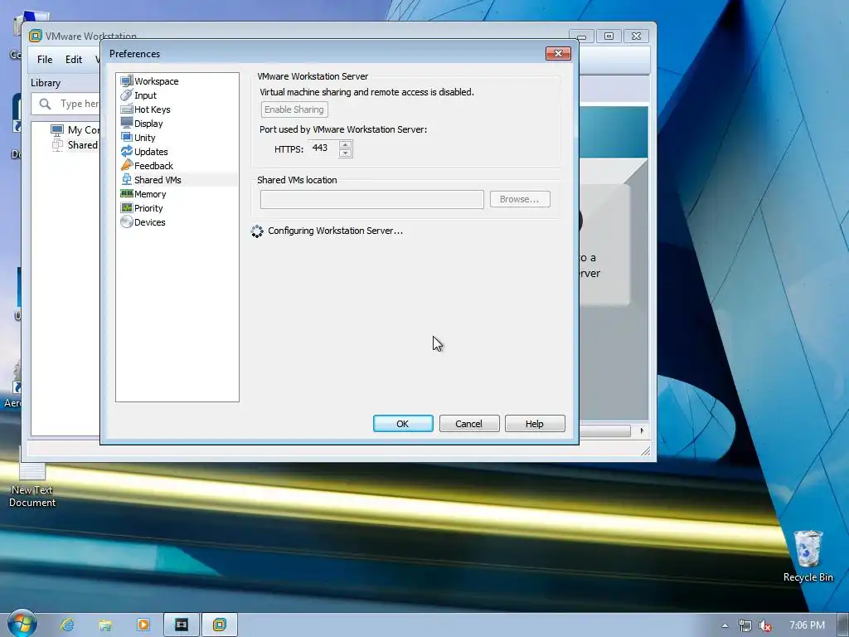Open the Edit menu in VMware Workstation
The image size is (849, 637).
(74, 60)
